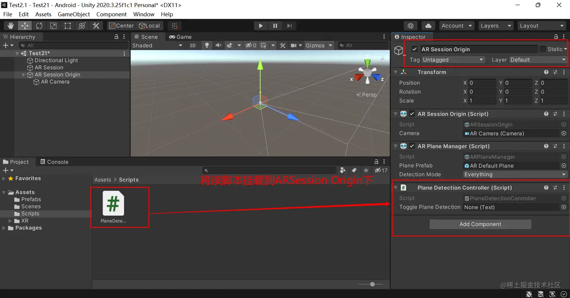Adjust the asset icon size slider
Screen dimensions: 570x298
point(371,284)
